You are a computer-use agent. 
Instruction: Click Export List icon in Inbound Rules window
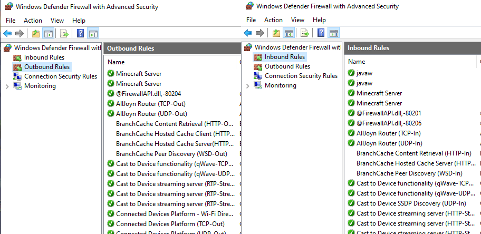tap(305, 33)
